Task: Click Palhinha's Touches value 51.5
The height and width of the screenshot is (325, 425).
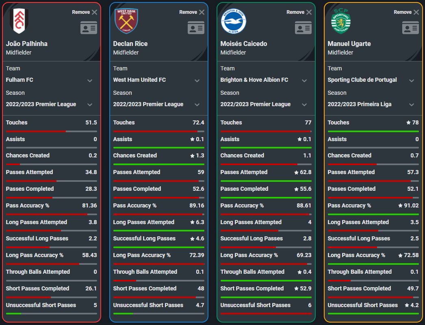Action: tap(91, 122)
